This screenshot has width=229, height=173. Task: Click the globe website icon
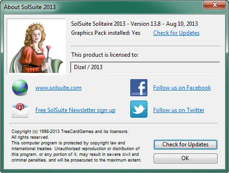[20, 88]
